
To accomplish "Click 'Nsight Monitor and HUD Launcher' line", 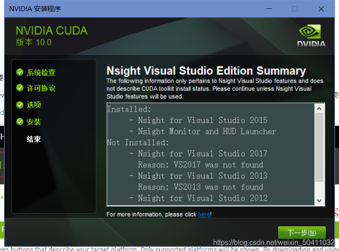I will (x=203, y=131).
